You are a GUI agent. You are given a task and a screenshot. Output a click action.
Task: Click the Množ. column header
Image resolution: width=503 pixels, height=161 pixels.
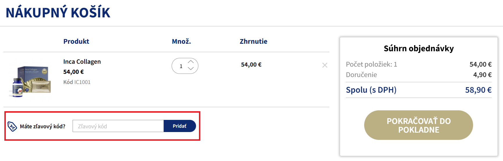(x=181, y=41)
